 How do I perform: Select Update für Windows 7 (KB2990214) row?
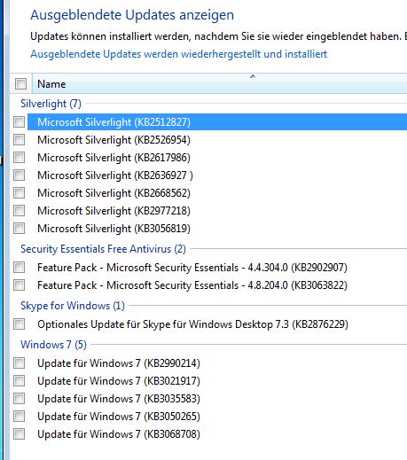(217, 363)
